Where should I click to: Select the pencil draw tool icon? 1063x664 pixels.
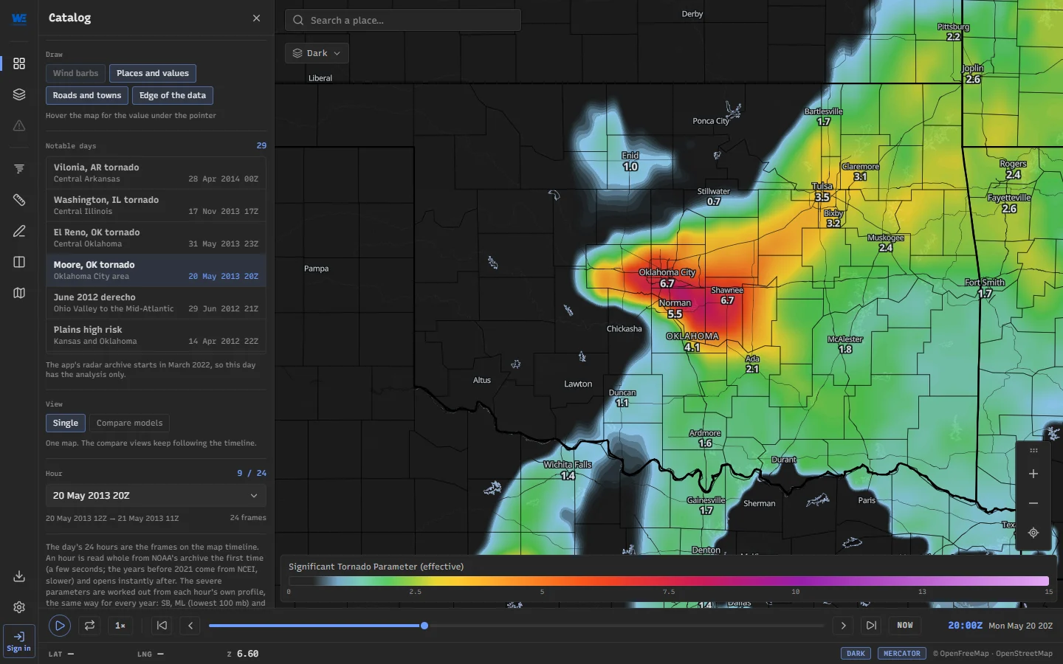(19, 231)
